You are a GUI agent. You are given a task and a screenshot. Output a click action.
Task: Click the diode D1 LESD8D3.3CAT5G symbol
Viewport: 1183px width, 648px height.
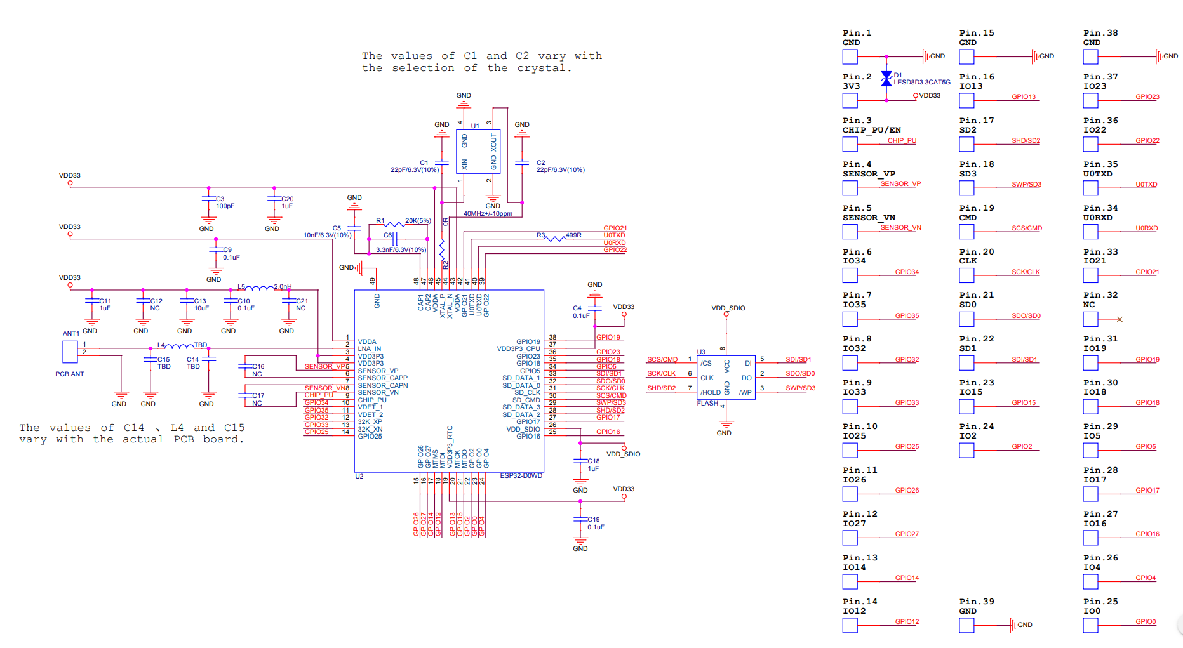886,80
